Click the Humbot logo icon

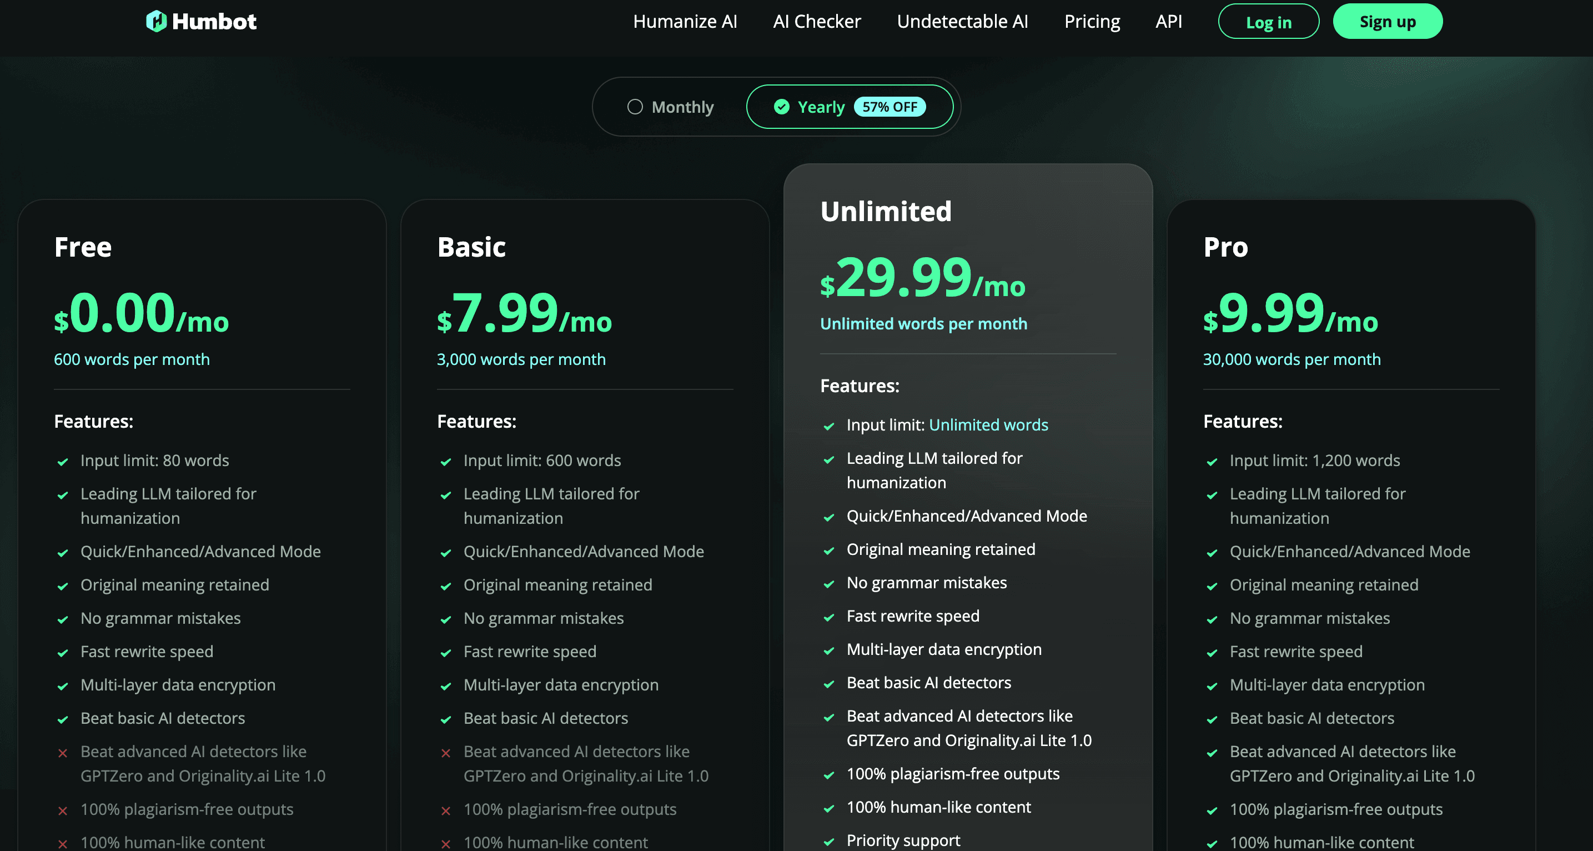point(157,21)
